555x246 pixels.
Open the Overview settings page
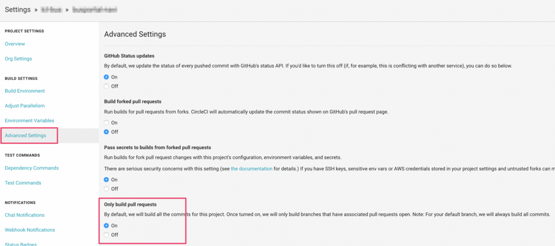click(x=15, y=44)
